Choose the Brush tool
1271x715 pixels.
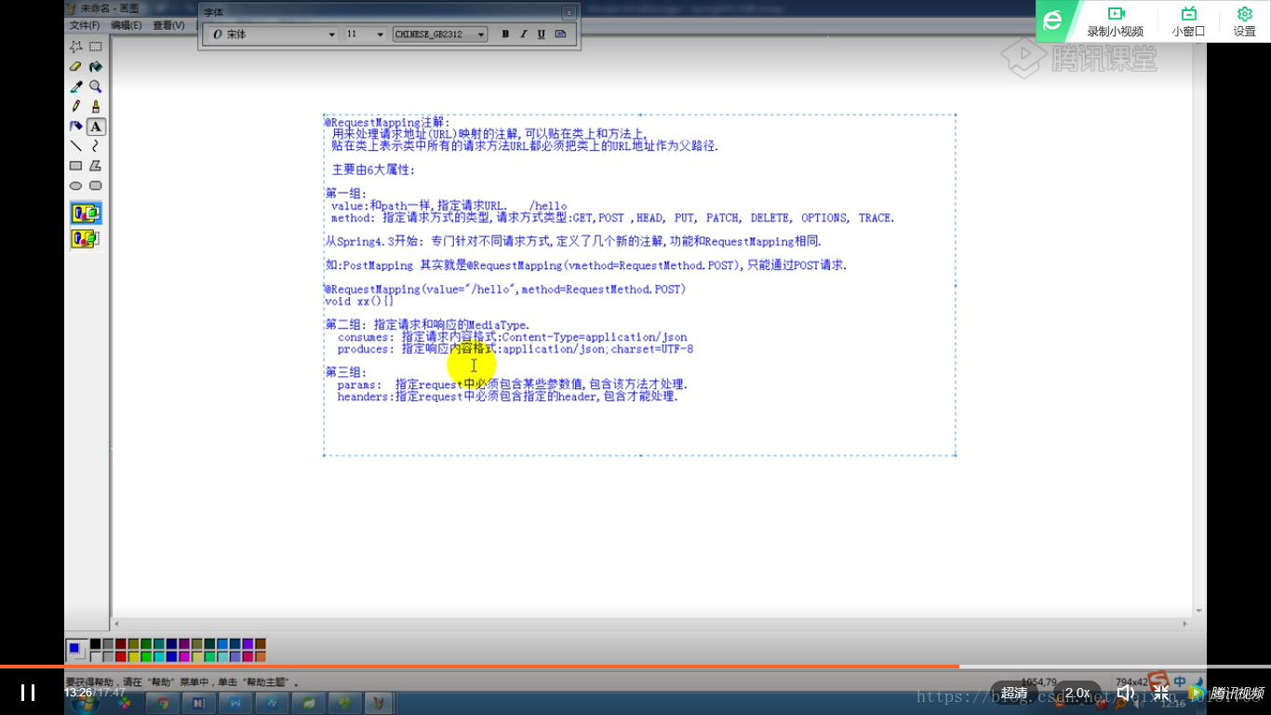click(96, 106)
